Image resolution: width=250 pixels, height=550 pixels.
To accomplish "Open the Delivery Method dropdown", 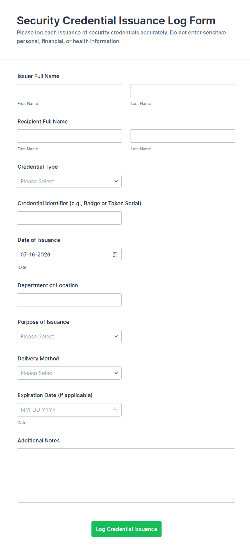I will pos(69,373).
